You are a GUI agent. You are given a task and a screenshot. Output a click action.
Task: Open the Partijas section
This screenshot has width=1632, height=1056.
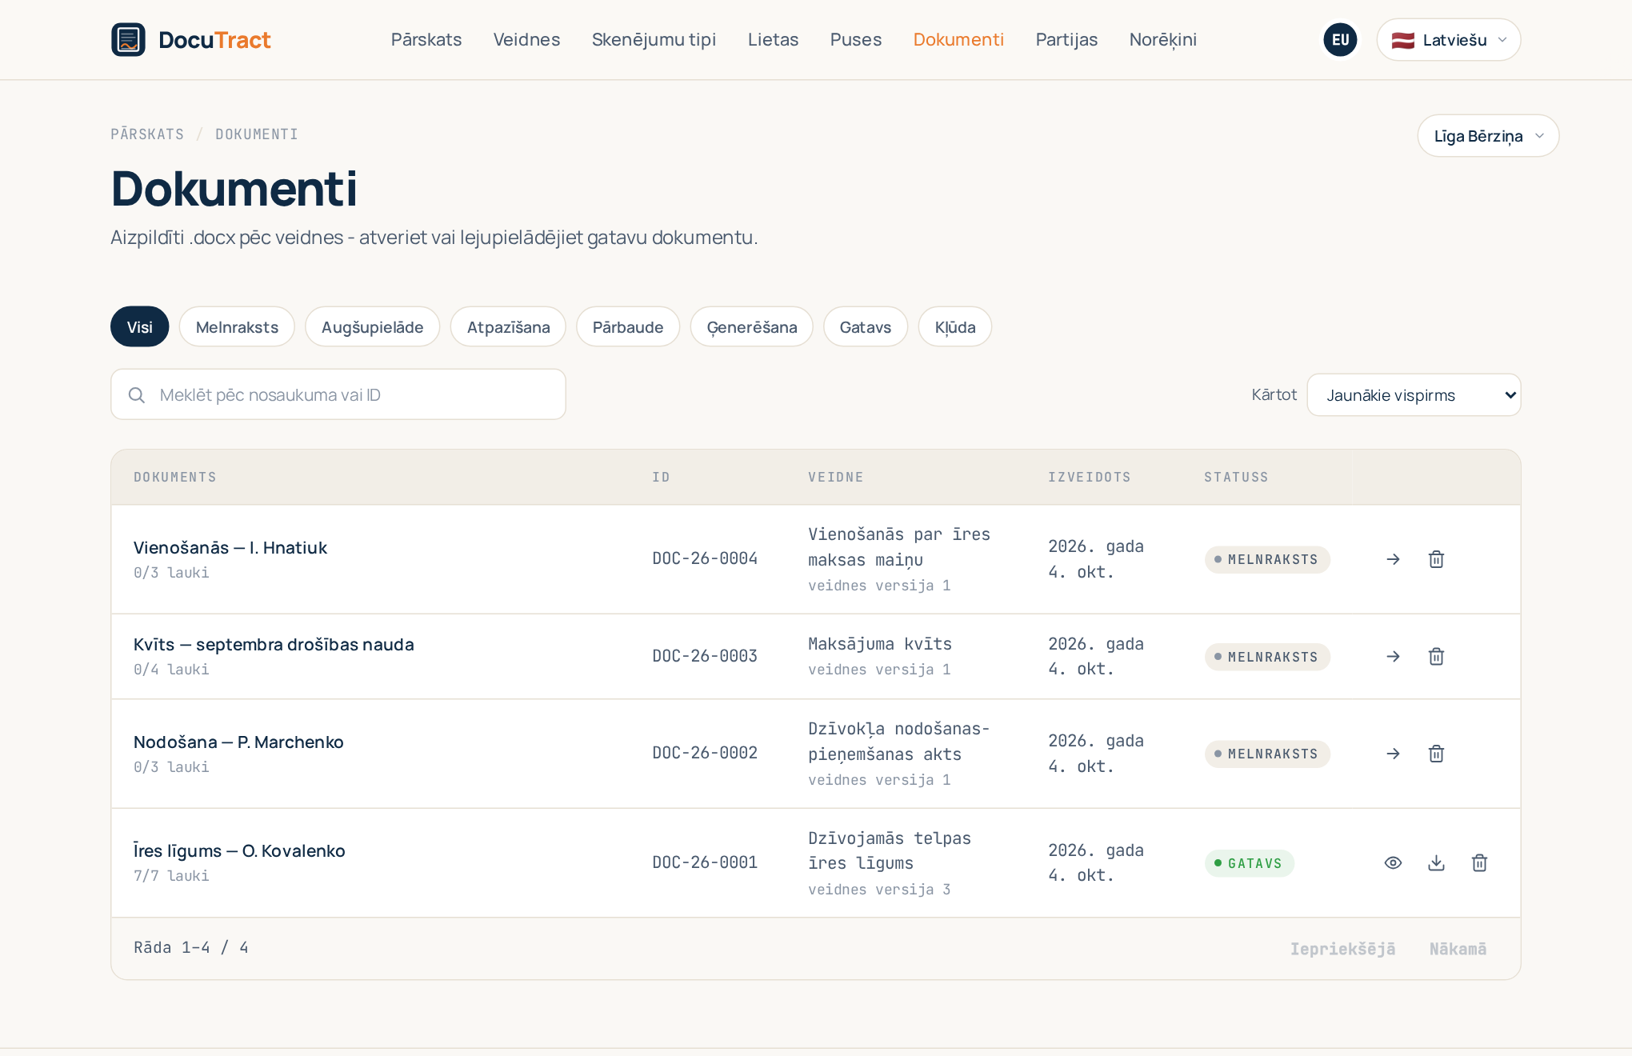[1066, 39]
